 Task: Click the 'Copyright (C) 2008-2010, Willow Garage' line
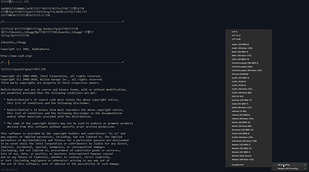(51, 80)
